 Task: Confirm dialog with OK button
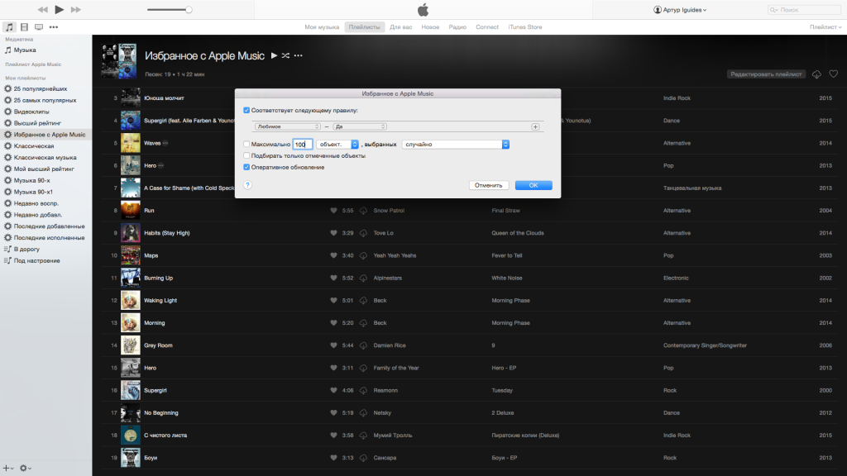[x=534, y=185]
